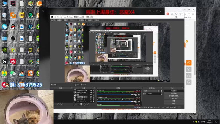Toggle visibility of the first text source row
The width and height of the screenshot is (220, 124).
(91, 91)
